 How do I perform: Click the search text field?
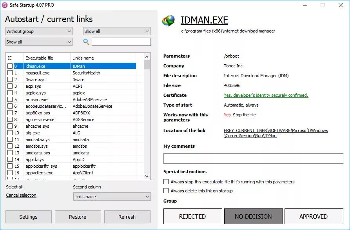(121, 42)
